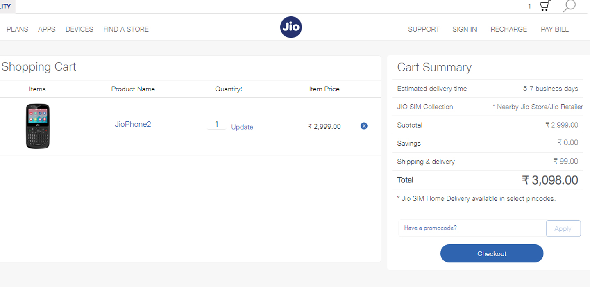
Task: Open the Pay Bill page
Action: coord(554,29)
